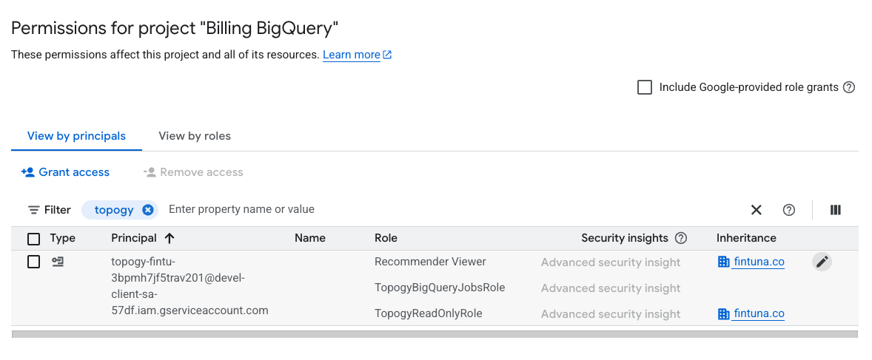Check the topogy-fintu service account row

pos(34,262)
